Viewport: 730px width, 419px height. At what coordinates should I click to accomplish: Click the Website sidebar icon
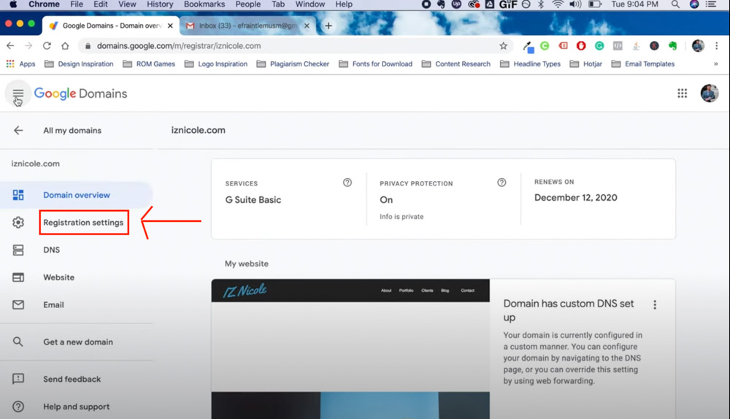[x=18, y=277]
